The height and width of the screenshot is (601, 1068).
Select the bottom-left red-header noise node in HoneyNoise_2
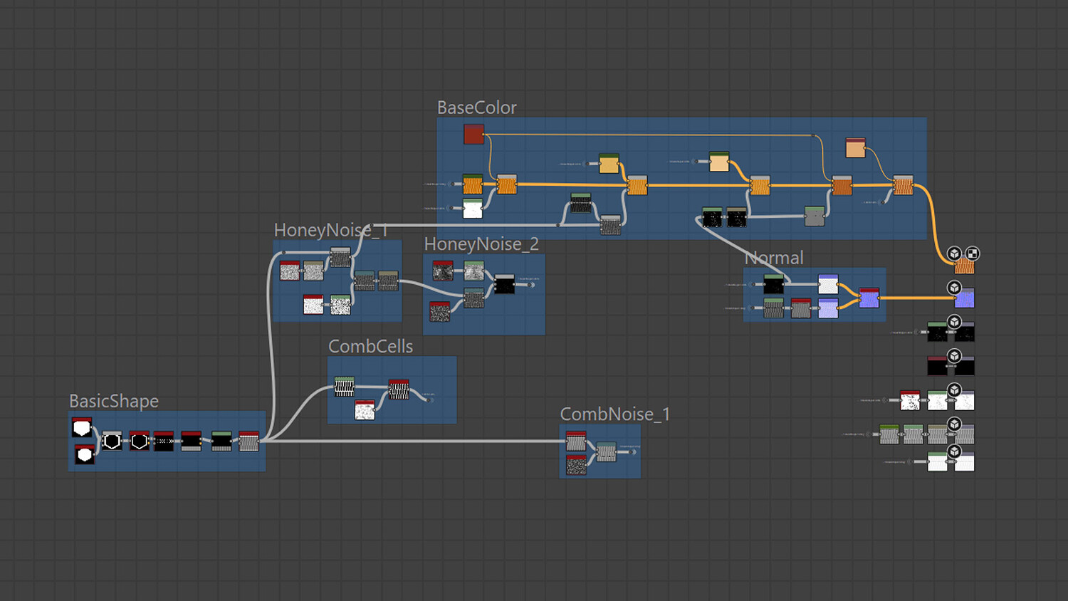440,312
